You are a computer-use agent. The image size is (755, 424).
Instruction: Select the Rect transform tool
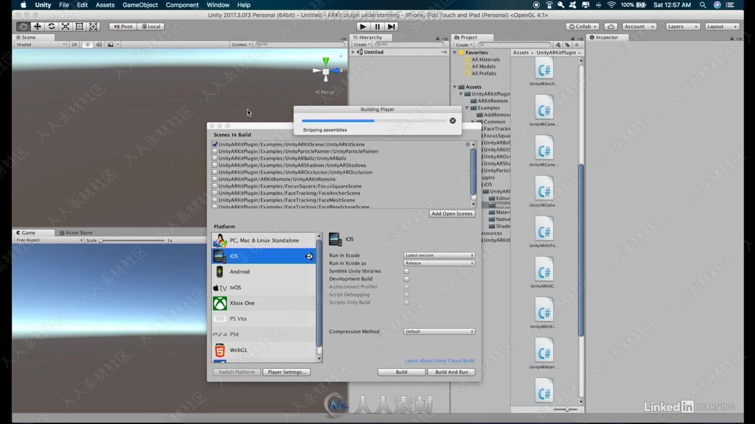pos(79,26)
